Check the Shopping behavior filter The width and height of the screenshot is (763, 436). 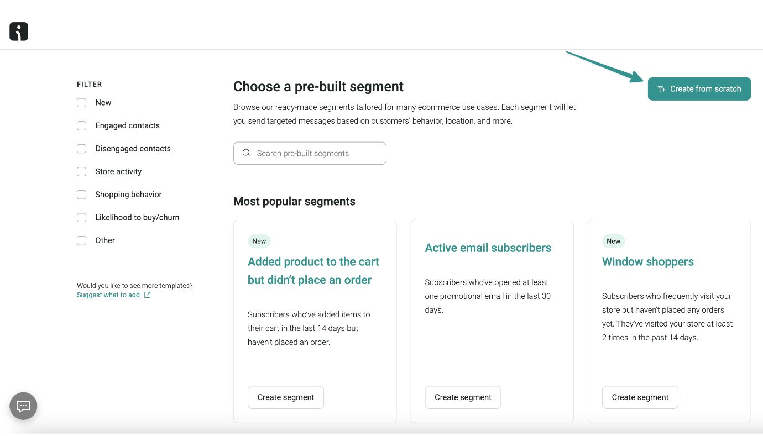point(81,194)
